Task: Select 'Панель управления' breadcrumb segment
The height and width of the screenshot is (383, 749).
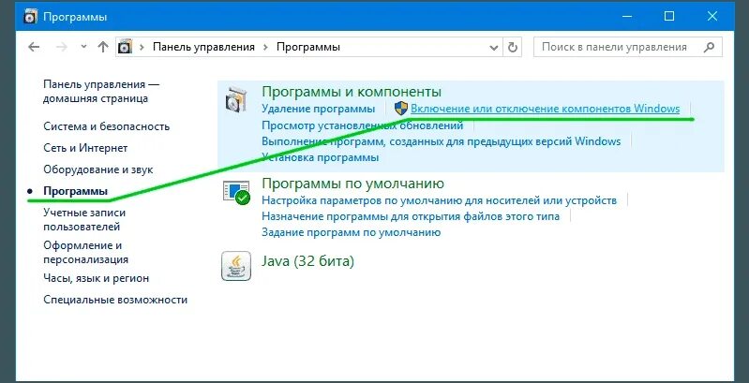Action: pyautogui.click(x=203, y=47)
